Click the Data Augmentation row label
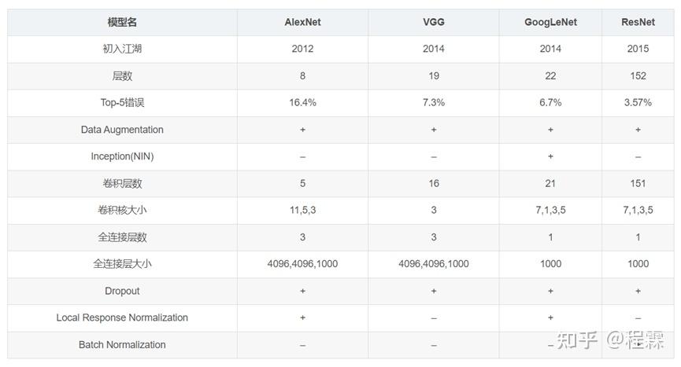 click(122, 130)
